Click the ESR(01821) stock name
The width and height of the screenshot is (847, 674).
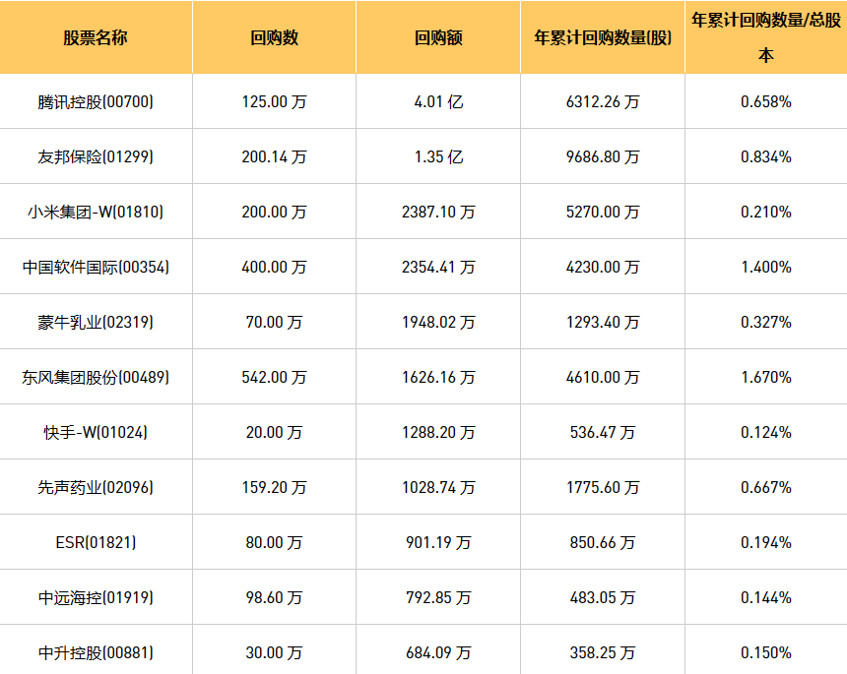[x=96, y=542]
